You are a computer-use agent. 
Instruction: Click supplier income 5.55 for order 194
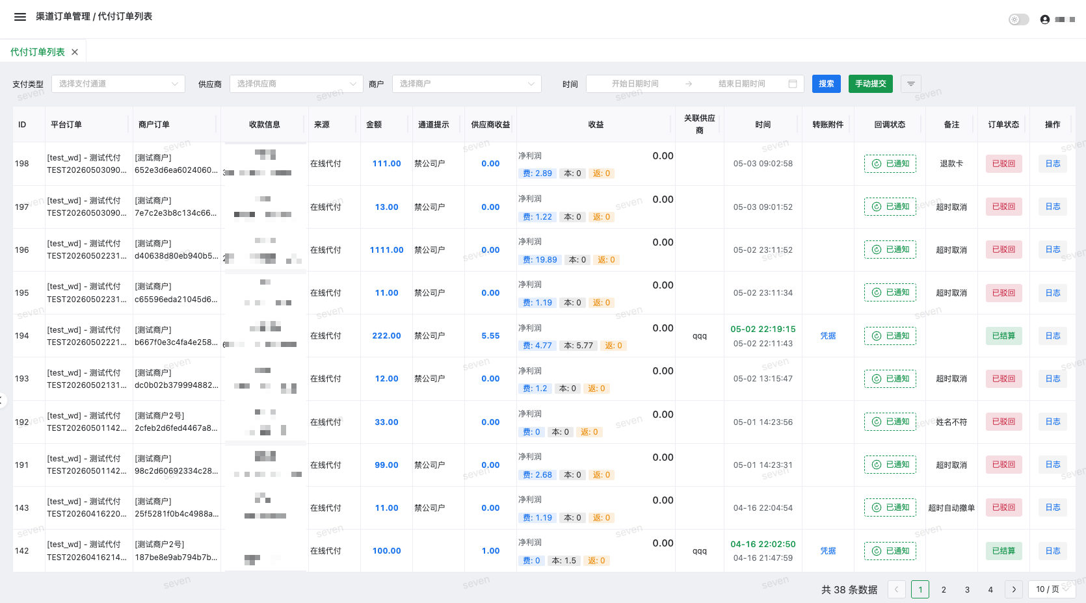point(490,336)
